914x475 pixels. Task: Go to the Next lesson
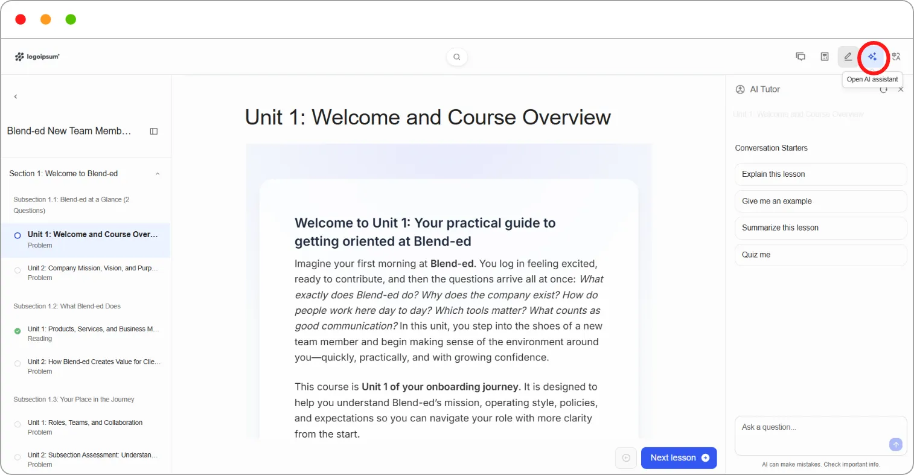(x=679, y=458)
